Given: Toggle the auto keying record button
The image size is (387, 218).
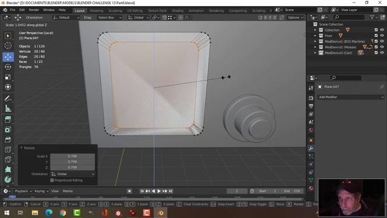Looking at the screenshot, I should coord(129,191).
